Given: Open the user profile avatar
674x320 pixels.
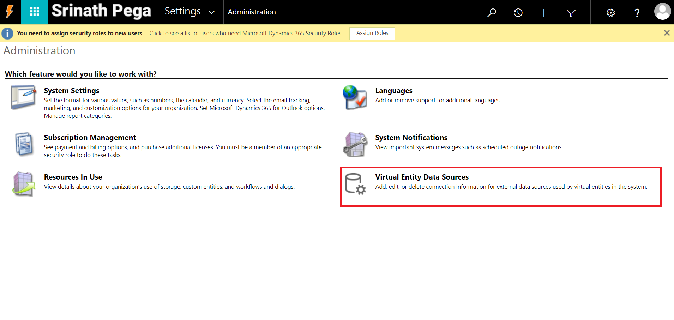Looking at the screenshot, I should coord(662,12).
